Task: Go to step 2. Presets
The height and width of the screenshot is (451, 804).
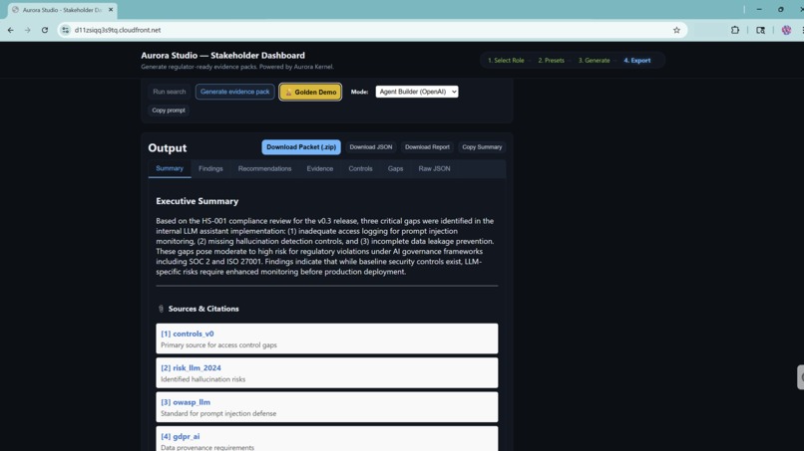Action: (x=552, y=61)
